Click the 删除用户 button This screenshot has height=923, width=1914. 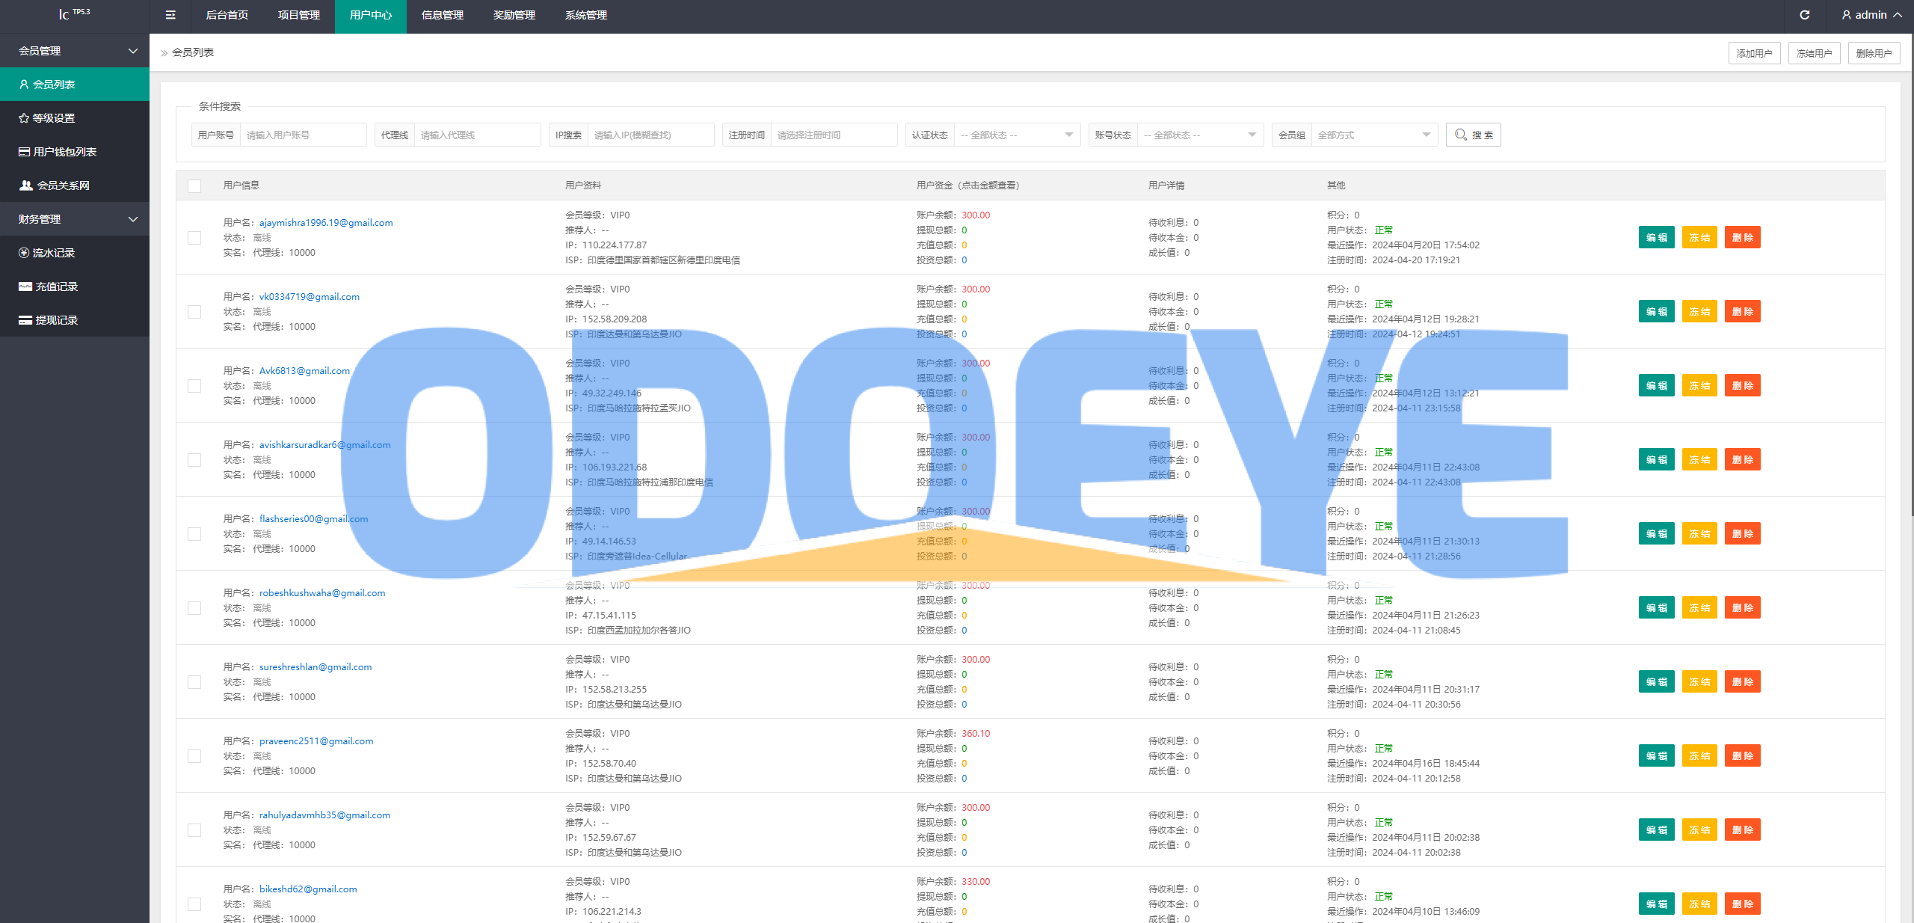pos(1874,53)
